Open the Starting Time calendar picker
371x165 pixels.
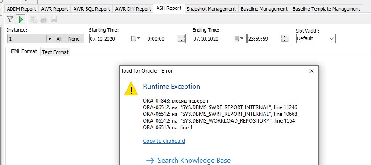(x=136, y=39)
